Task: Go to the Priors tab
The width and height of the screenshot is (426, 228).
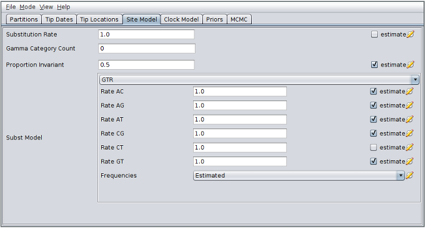Action: 214,19
